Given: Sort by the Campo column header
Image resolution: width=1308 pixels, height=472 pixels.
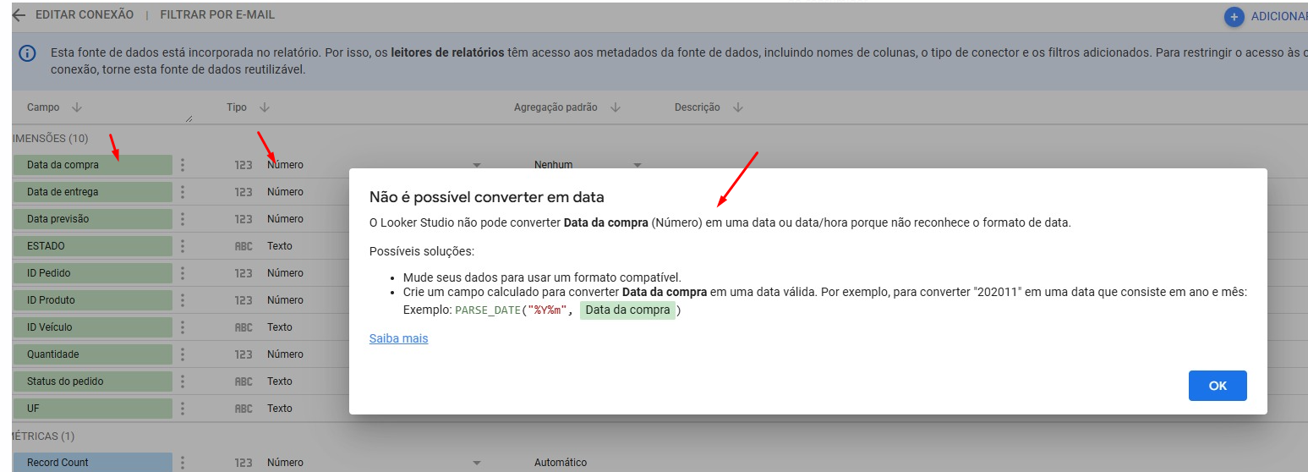Looking at the screenshot, I should (x=43, y=107).
